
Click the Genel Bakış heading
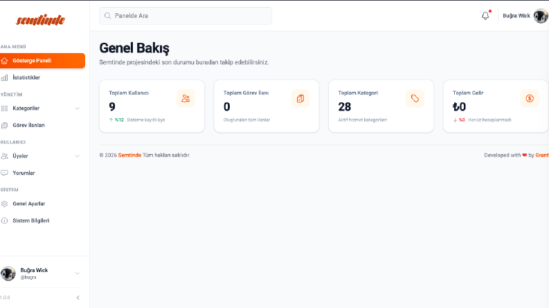(134, 48)
